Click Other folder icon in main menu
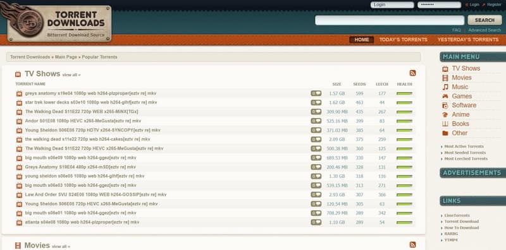 (445, 133)
